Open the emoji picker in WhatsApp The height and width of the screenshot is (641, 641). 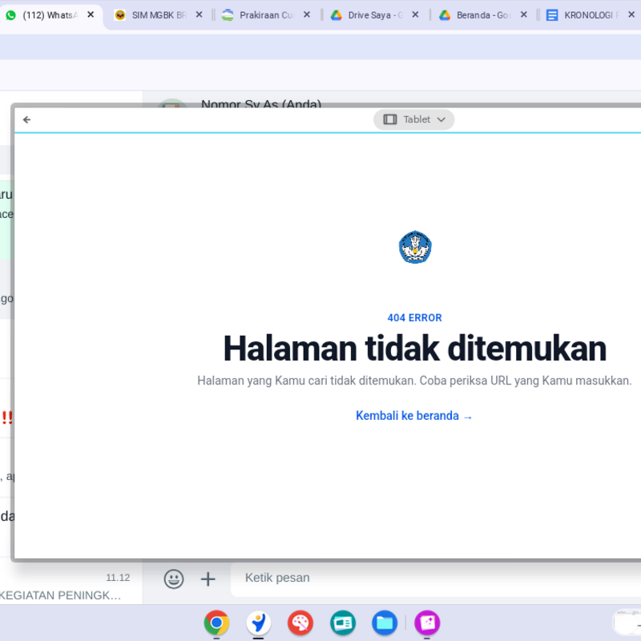tap(174, 579)
